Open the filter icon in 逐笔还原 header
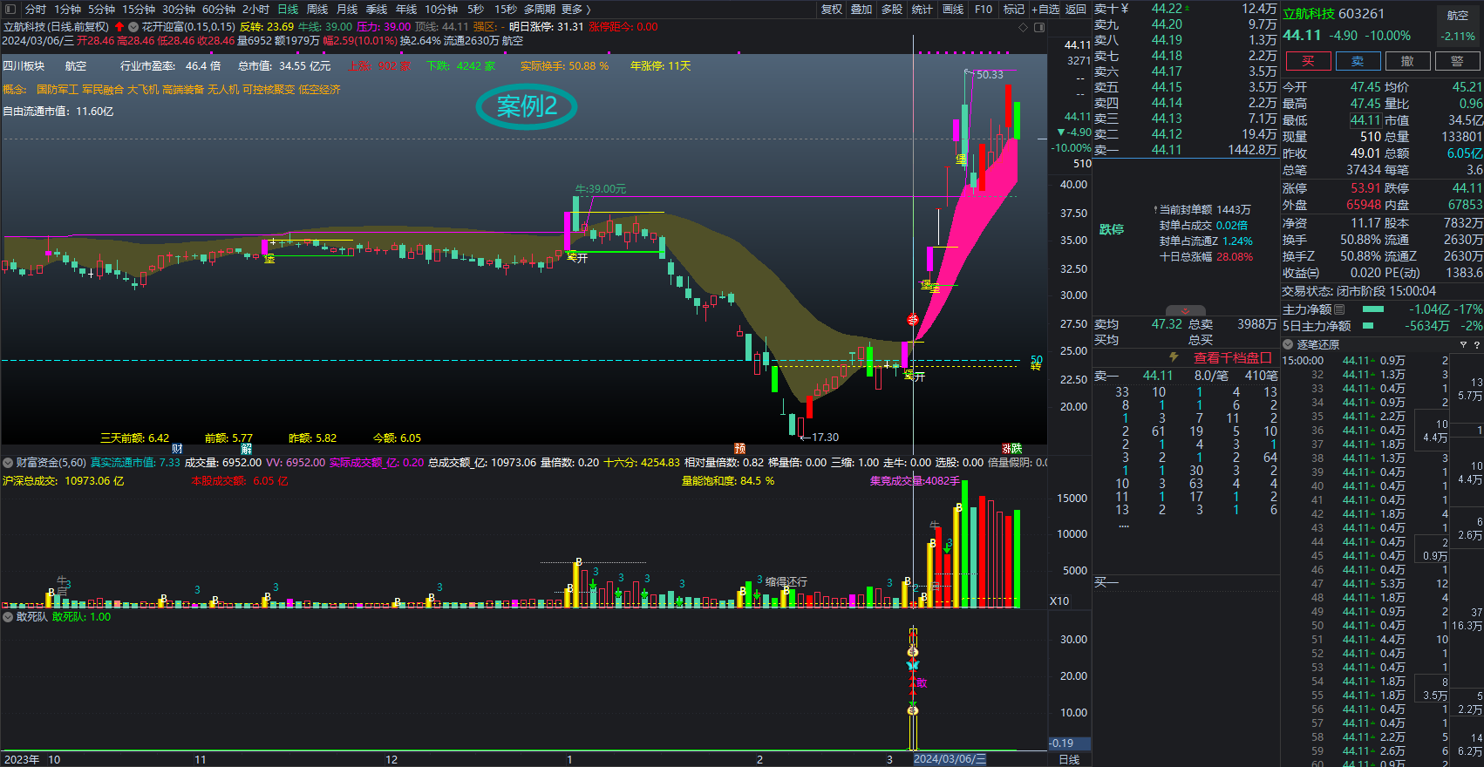This screenshot has height=767, width=1484. (1463, 345)
